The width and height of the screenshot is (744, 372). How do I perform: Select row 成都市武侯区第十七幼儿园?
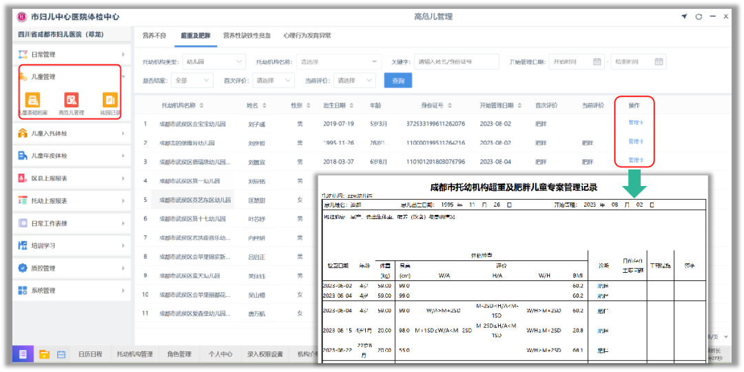pyautogui.click(x=192, y=219)
